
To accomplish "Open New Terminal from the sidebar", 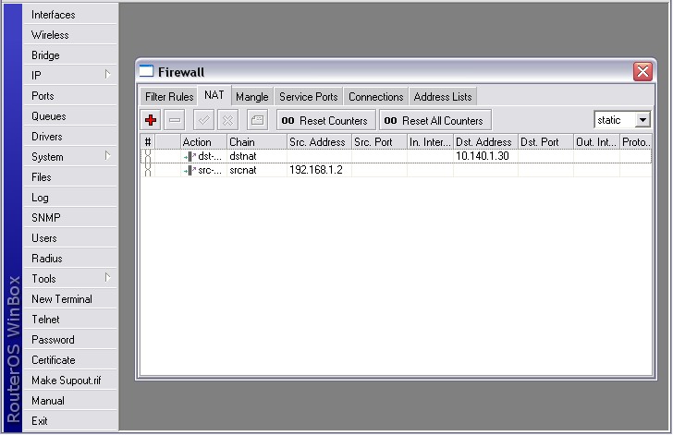I will (62, 299).
